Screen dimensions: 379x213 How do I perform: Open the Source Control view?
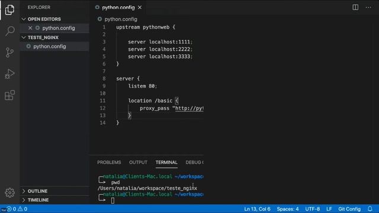coord(9,52)
